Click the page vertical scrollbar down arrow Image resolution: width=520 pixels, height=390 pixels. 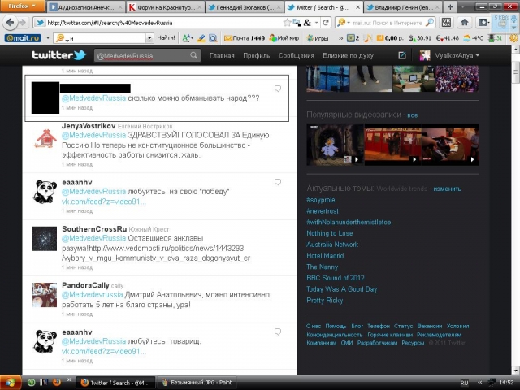tap(516, 370)
